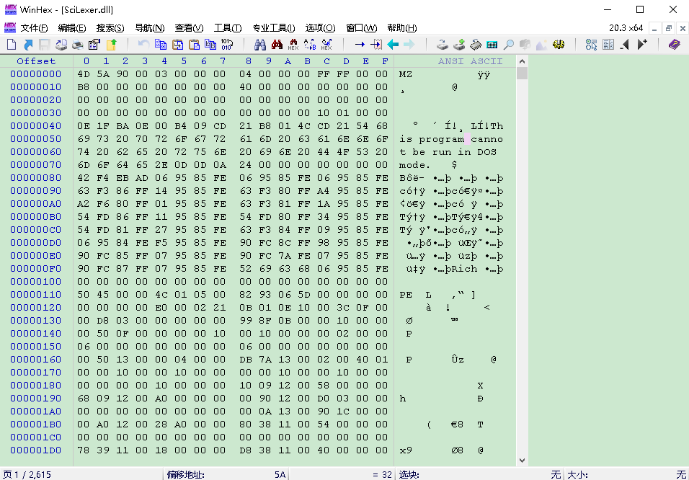This screenshot has width=689, height=480.
Task: Click byte 4D at offset 00000000
Action: coord(84,74)
